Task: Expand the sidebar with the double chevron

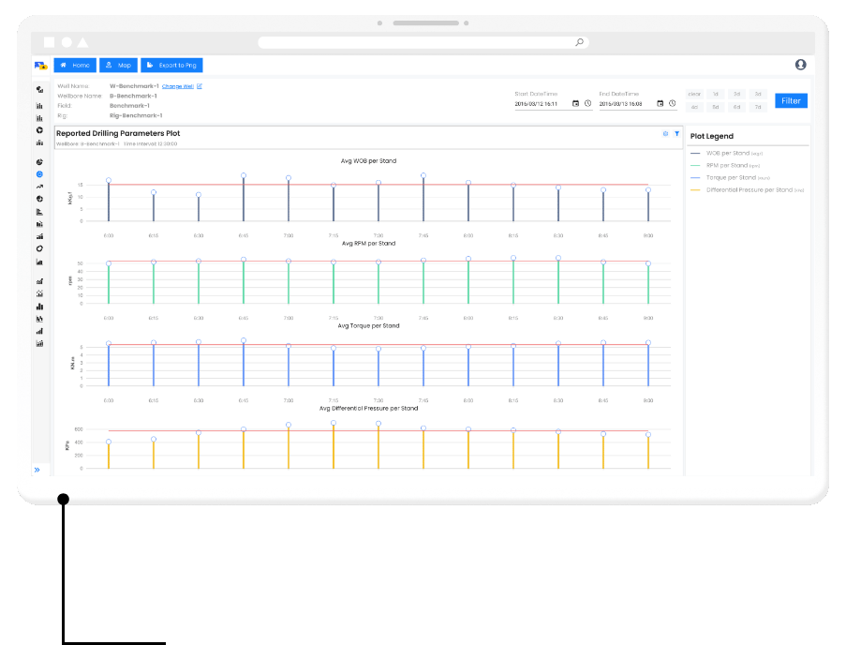Action: [37, 470]
